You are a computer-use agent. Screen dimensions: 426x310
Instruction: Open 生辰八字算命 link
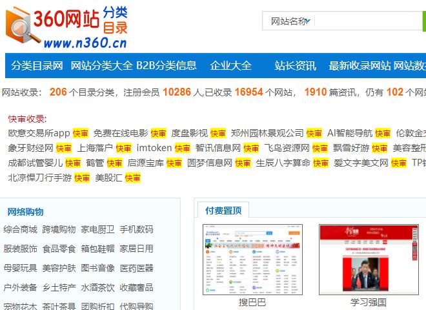point(283,163)
